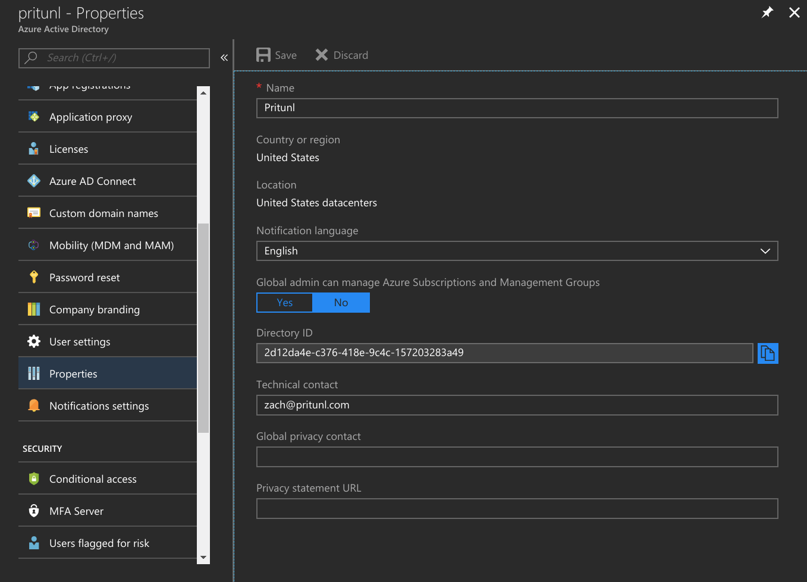Click the Notifications settings bell icon
This screenshot has height=582, width=807.
click(x=34, y=405)
